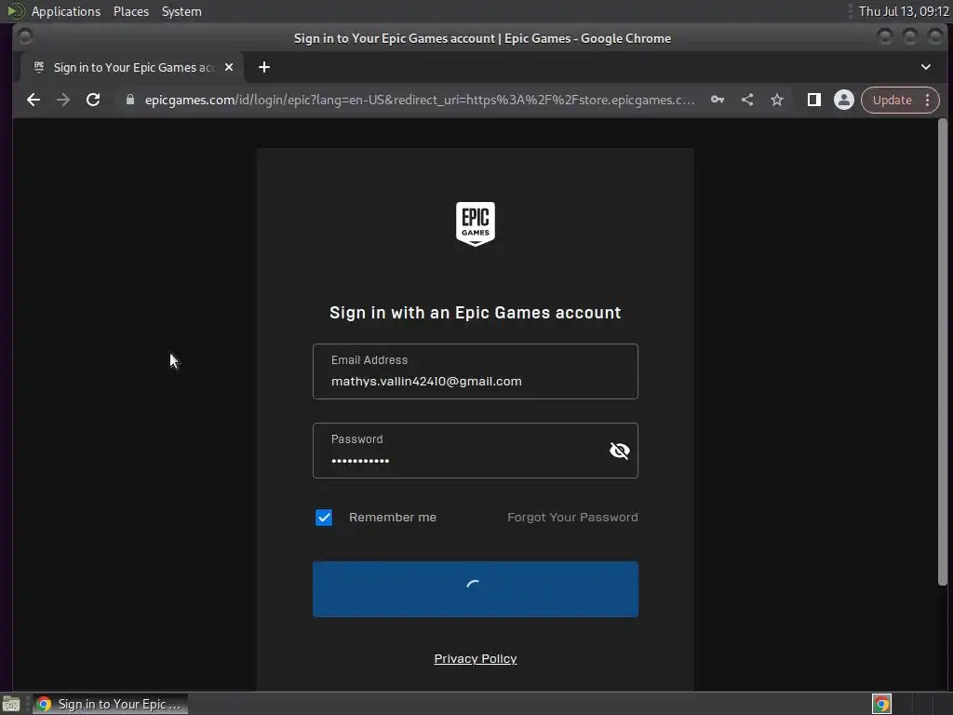The width and height of the screenshot is (953, 715).
Task: Select the Sign in to Epic tab
Action: click(x=134, y=67)
